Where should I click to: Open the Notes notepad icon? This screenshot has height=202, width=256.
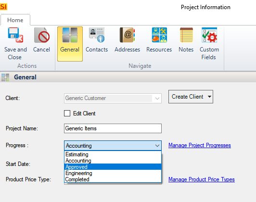186,35
